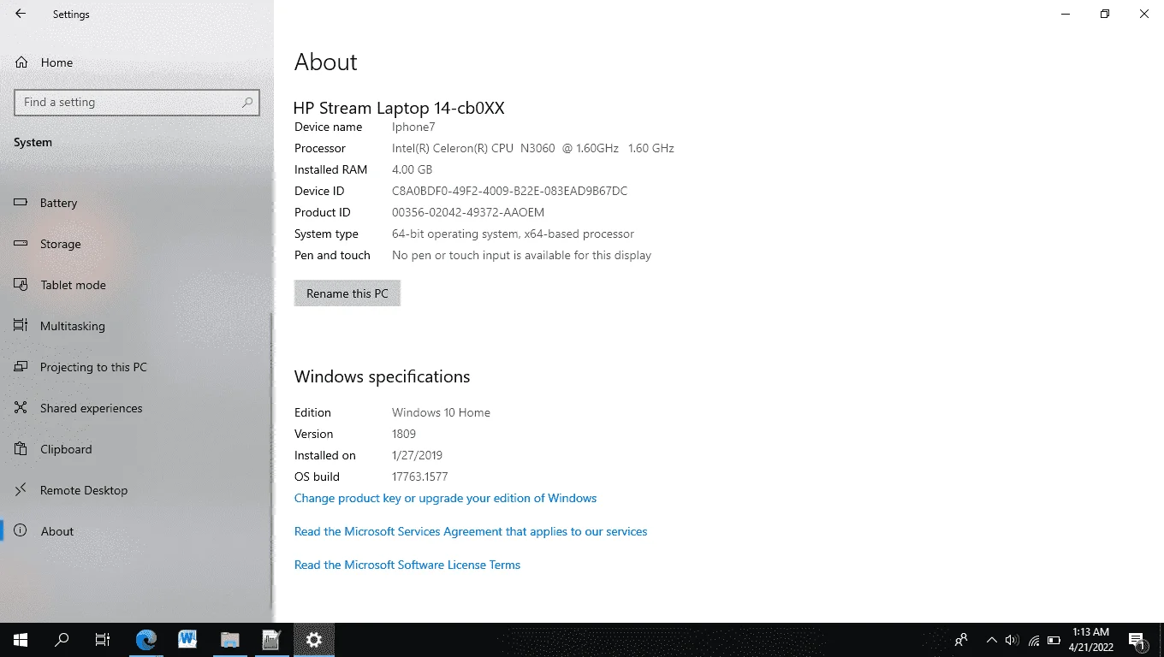
Task: Open the Windows Start menu
Action: pos(21,639)
